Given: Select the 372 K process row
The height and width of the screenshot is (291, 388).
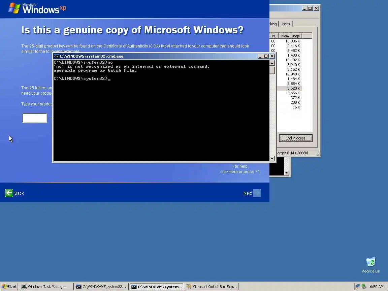Looking at the screenshot, I should pyautogui.click(x=289, y=98).
